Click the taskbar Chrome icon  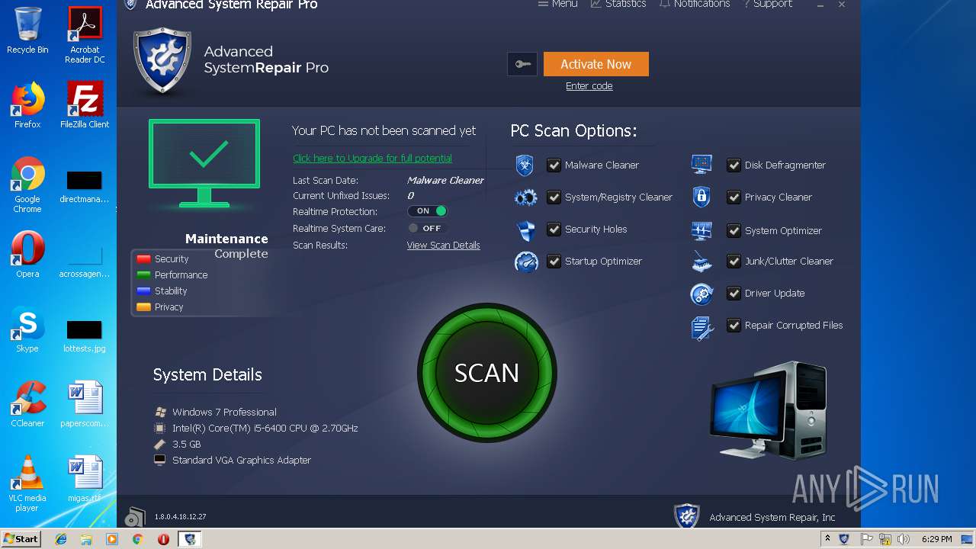(x=137, y=539)
